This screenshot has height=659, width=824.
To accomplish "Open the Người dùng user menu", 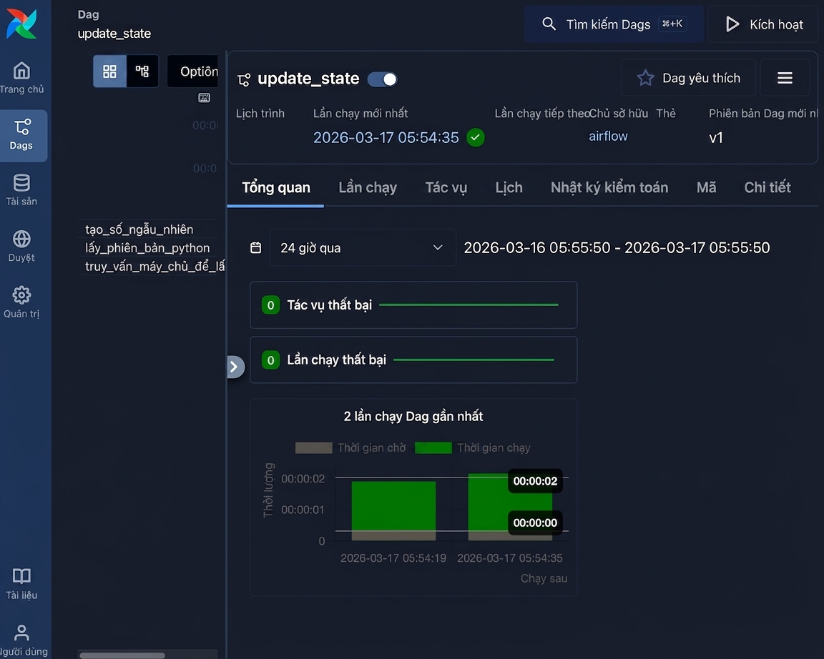I will point(21,640).
